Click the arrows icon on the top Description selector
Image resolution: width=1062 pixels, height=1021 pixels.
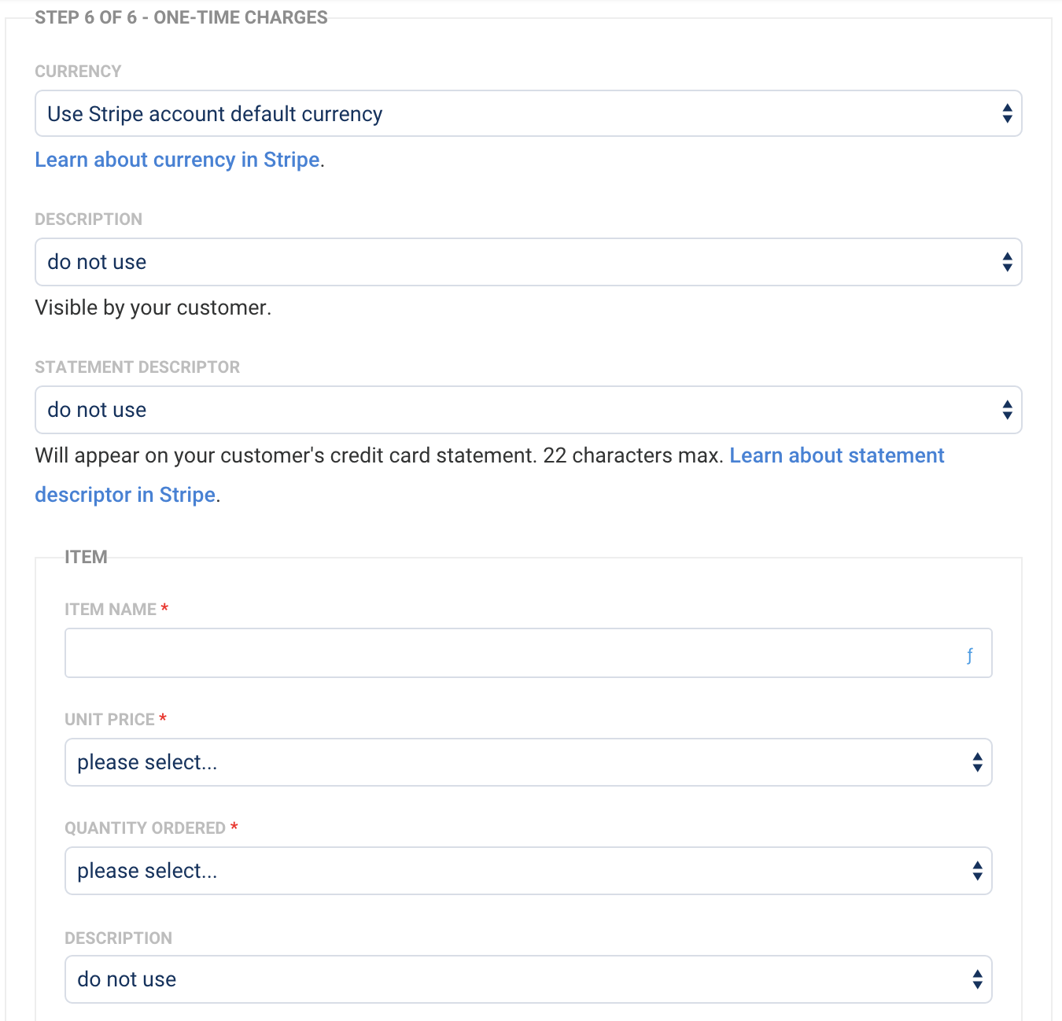(x=1007, y=262)
